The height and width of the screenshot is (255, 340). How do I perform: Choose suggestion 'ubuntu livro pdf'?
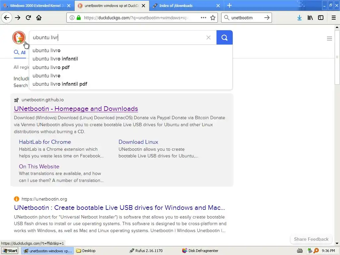[131, 67]
